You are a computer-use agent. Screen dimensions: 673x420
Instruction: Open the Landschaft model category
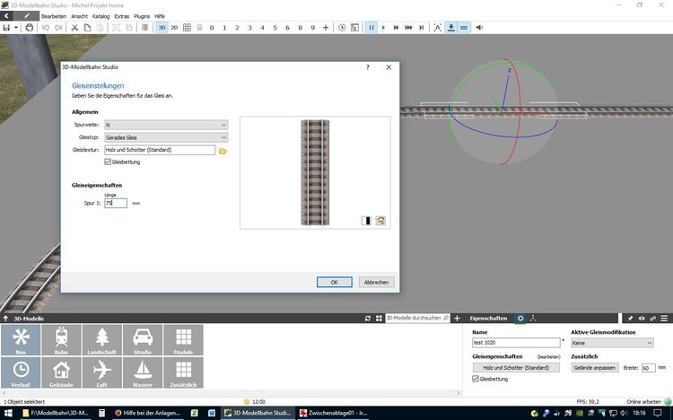point(101,341)
